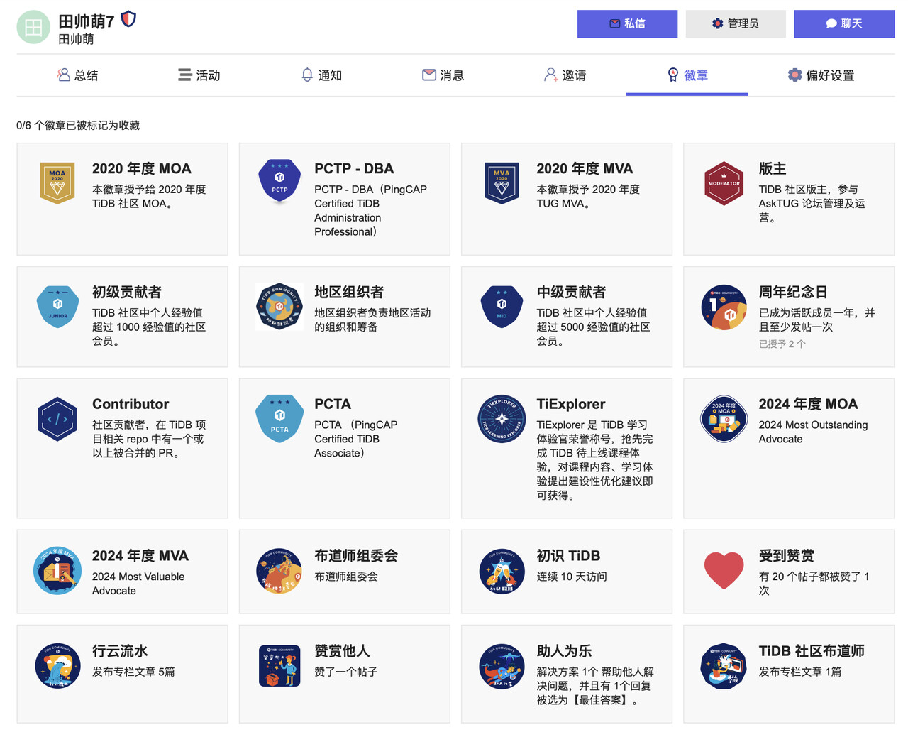
Task: Click the 赞赏他人 badge icon
Action: 279,666
